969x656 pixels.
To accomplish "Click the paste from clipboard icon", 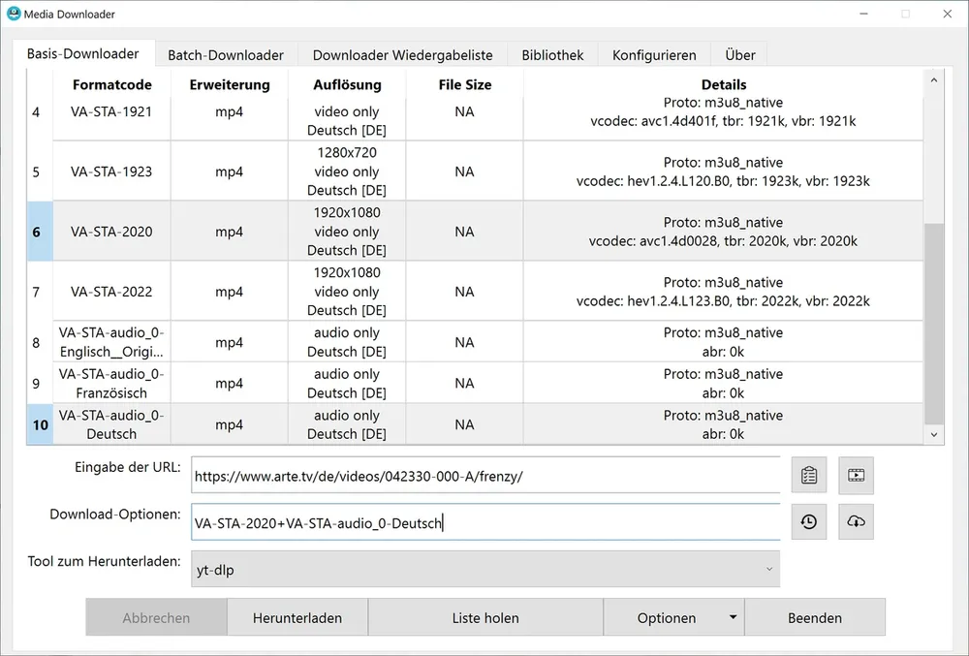I will point(809,475).
